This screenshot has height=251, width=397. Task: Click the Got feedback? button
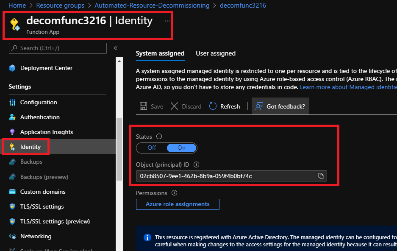[280, 106]
